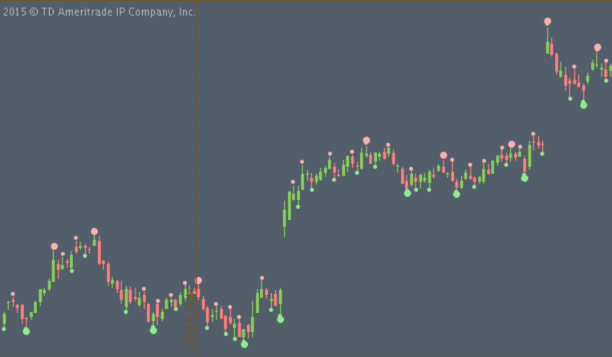Click the first green candle after the gap up
The width and height of the screenshot is (612, 357).
pyautogui.click(x=285, y=218)
